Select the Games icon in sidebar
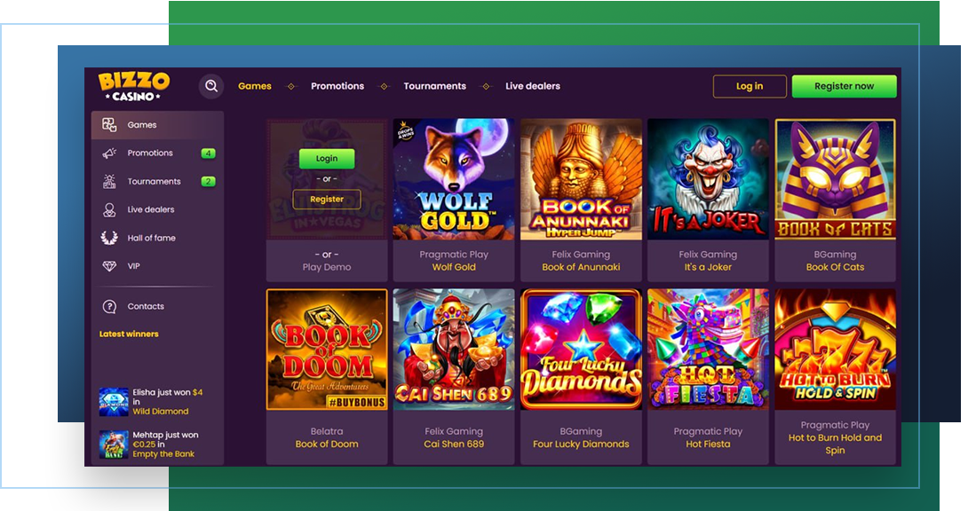Screen dimensions: 976x511 (109, 125)
